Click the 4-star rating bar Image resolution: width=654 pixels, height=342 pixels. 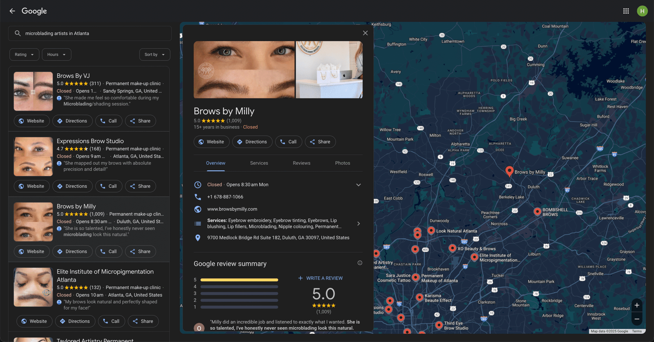pos(239,287)
